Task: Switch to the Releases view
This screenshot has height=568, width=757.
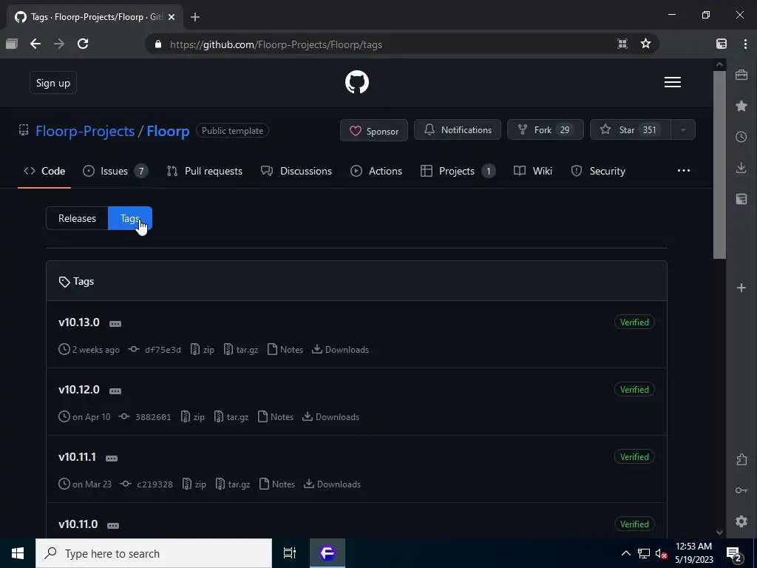Action: pyautogui.click(x=77, y=218)
